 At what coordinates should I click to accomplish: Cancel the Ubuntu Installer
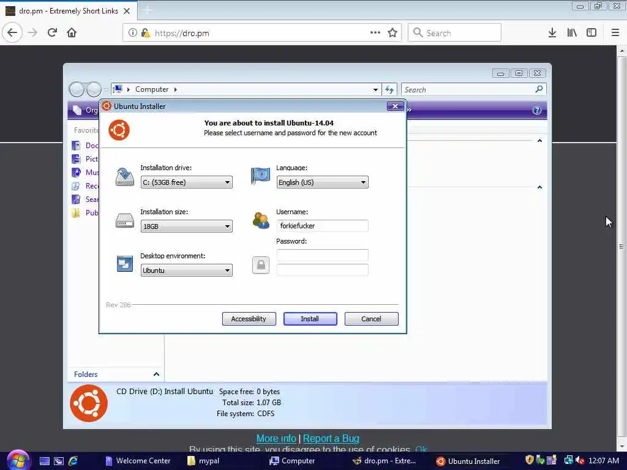[x=371, y=319]
